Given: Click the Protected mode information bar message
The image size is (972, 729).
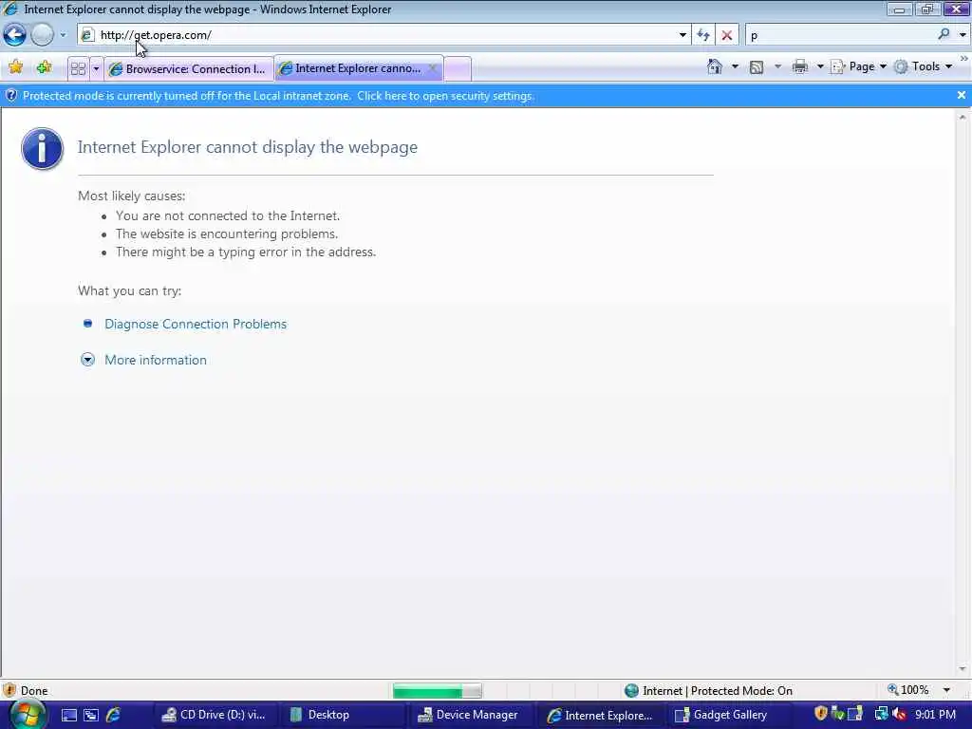Looking at the screenshot, I should pyautogui.click(x=278, y=96).
